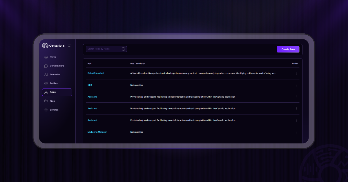This screenshot has height=182, width=348.
Task: Click the Role column header
Action: click(x=90, y=64)
